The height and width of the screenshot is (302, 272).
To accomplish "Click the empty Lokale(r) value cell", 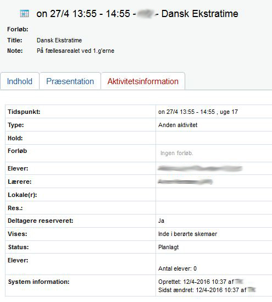I will (214, 195).
